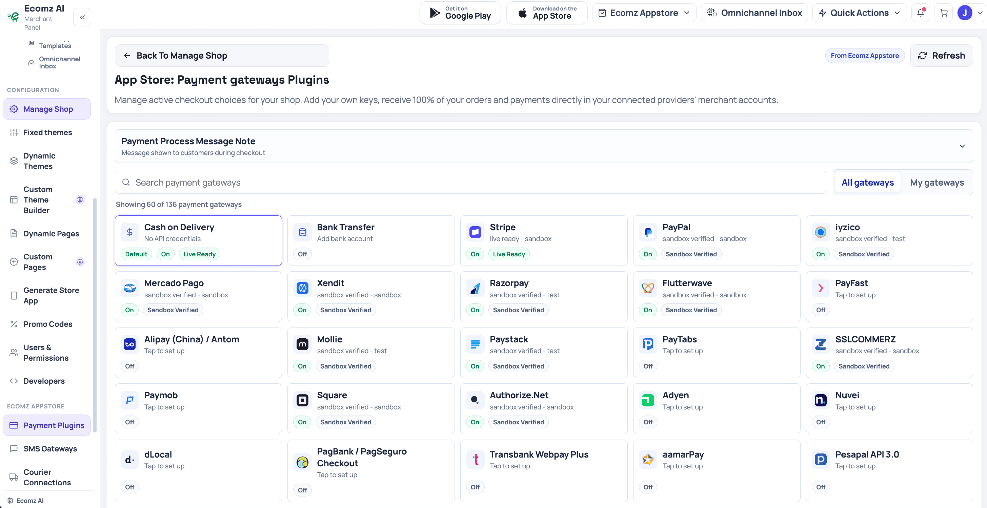Click the Mollie logo icon
Image resolution: width=987 pixels, height=508 pixels.
click(x=302, y=344)
